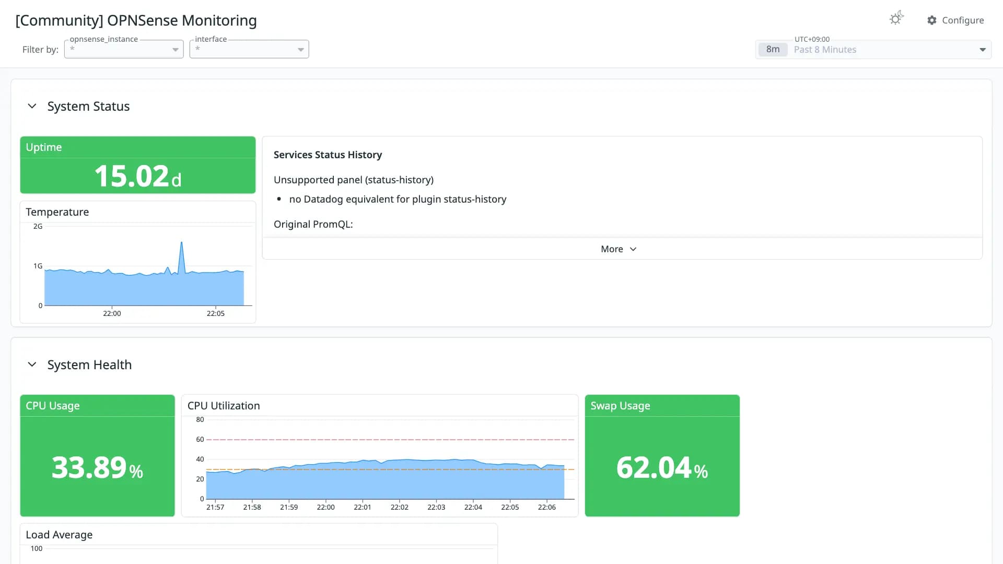The image size is (1003, 564).
Task: Click the CPU Utilization graph title
Action: click(x=224, y=406)
